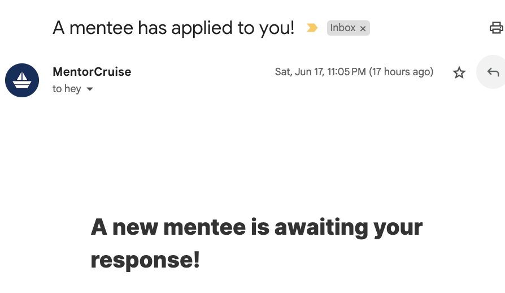This screenshot has width=505, height=293.
Task: Remove the Inbox label with x
Action: point(363,28)
